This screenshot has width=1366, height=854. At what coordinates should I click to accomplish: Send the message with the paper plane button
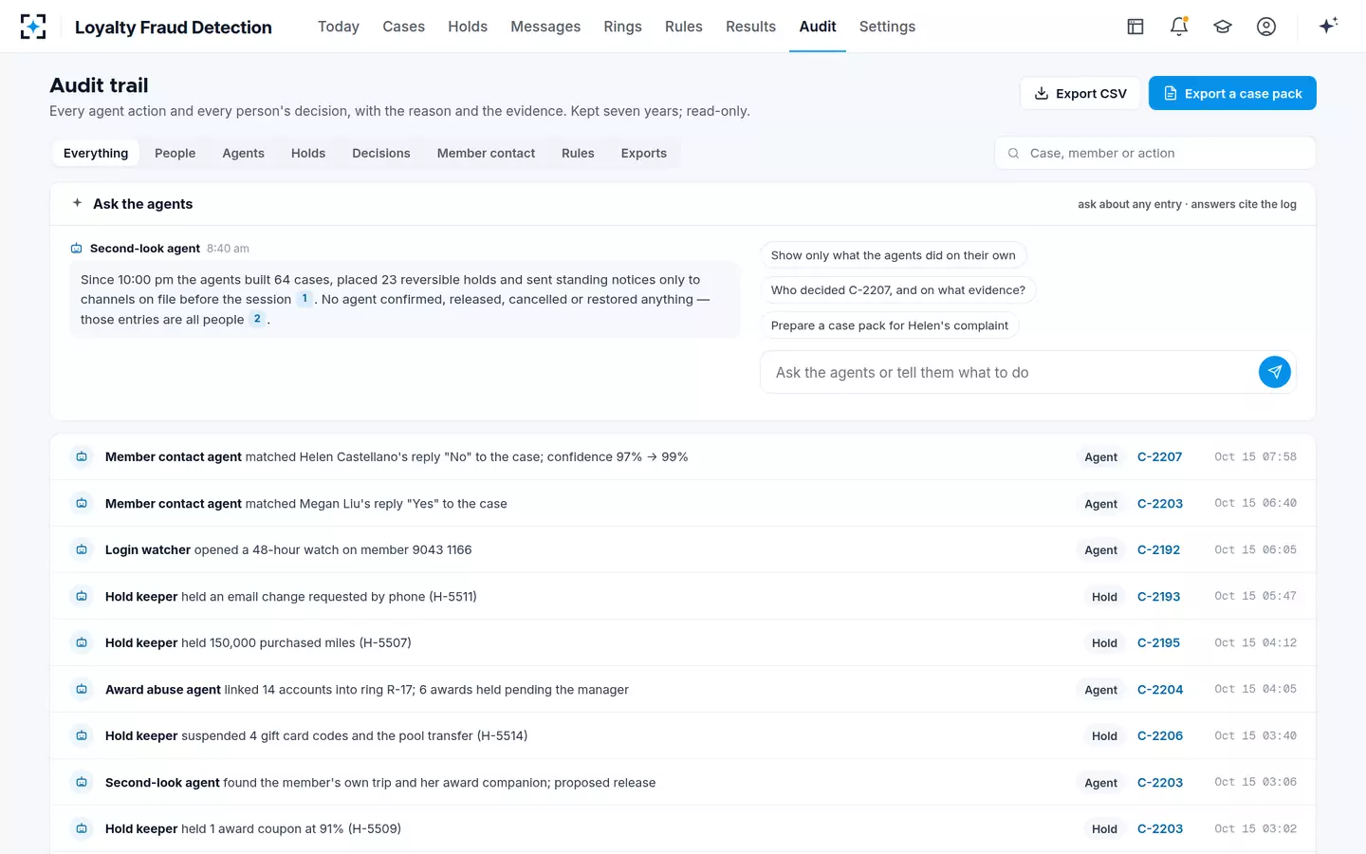1275,372
